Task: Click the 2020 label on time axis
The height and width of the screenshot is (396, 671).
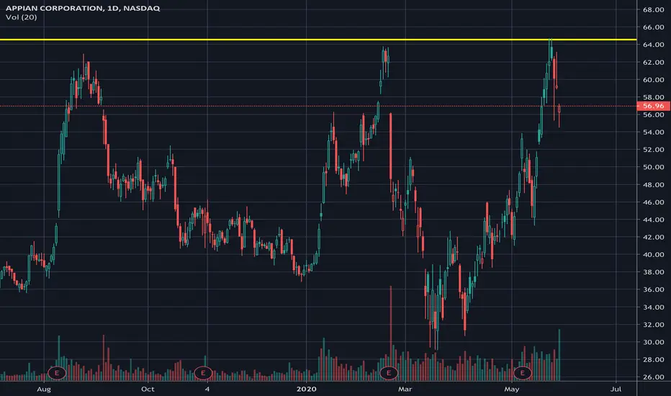Action: pos(307,389)
